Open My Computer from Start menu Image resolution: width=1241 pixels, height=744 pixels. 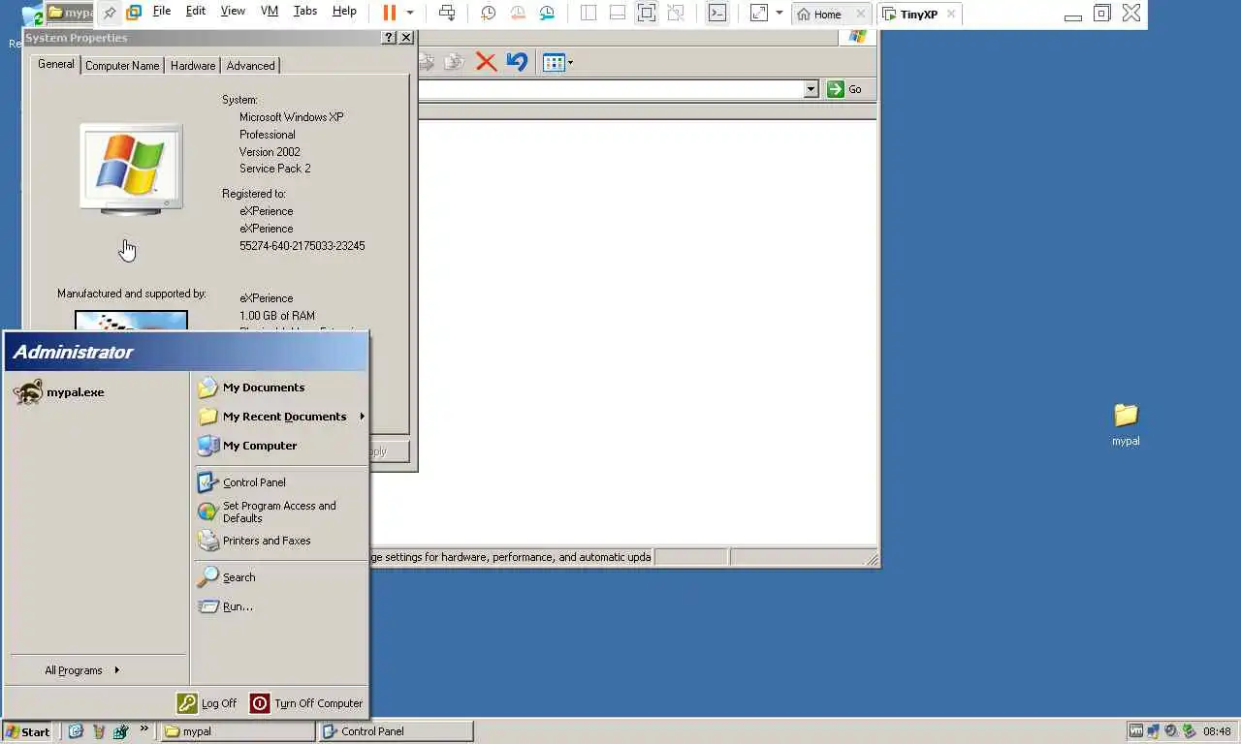pyautogui.click(x=247, y=446)
